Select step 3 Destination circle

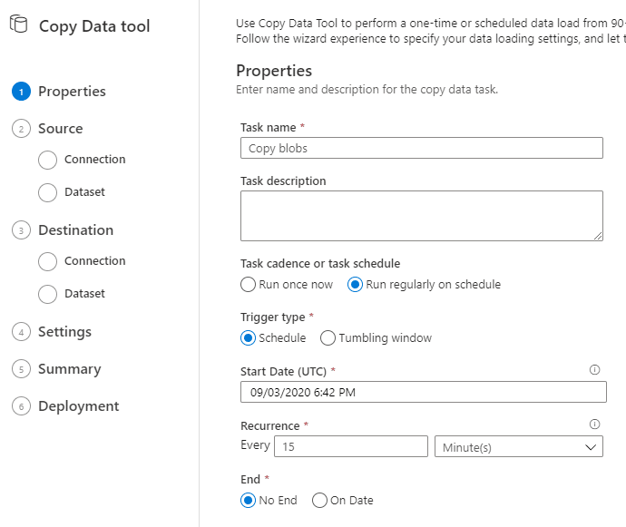click(x=21, y=230)
